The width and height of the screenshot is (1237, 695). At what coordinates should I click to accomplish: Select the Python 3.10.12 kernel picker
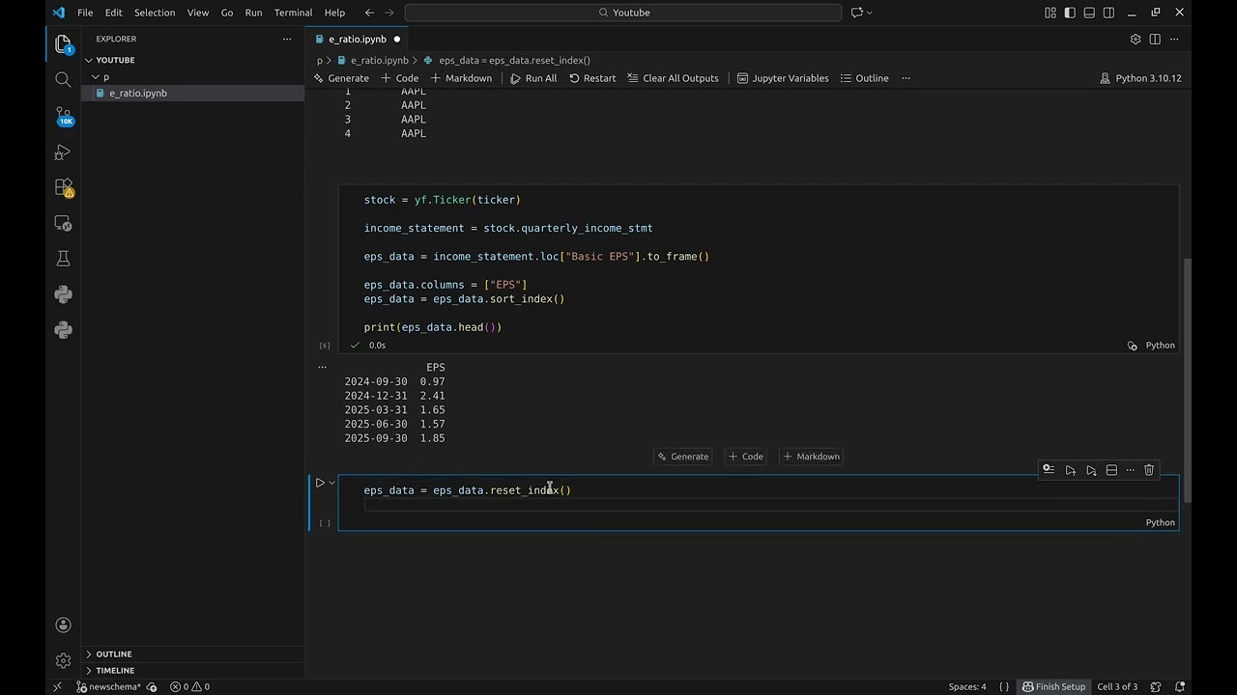[1140, 78]
